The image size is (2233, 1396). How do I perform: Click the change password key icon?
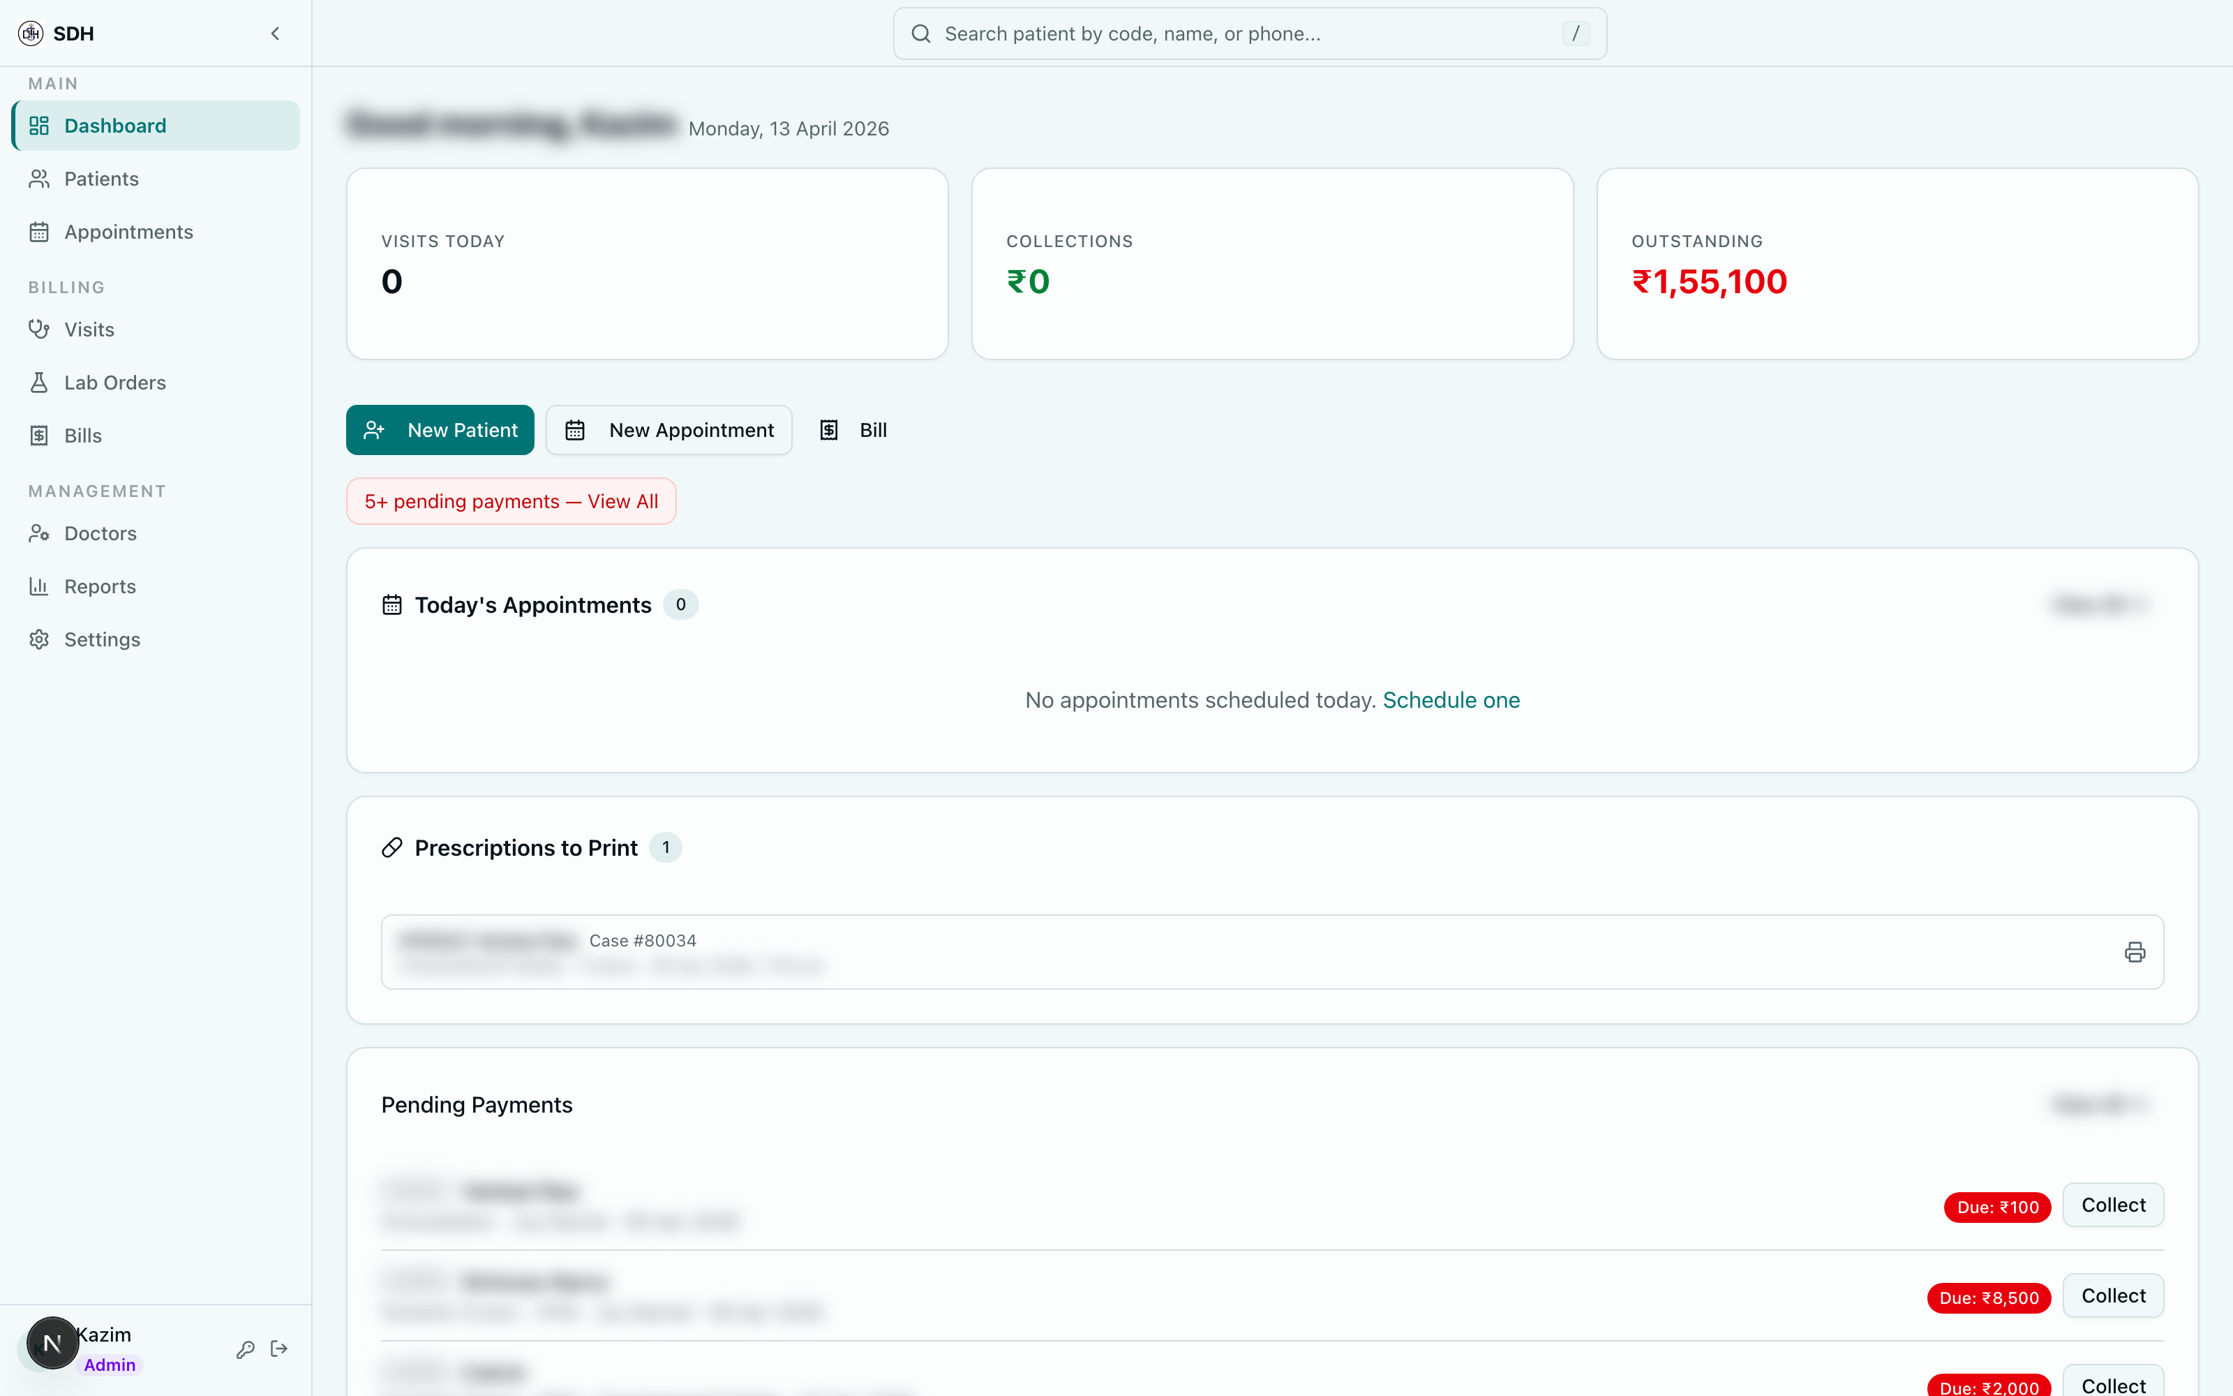click(246, 1349)
